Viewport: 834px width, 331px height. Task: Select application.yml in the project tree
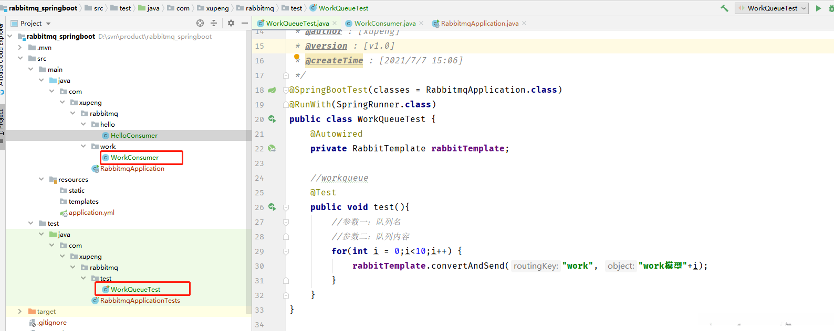click(91, 213)
